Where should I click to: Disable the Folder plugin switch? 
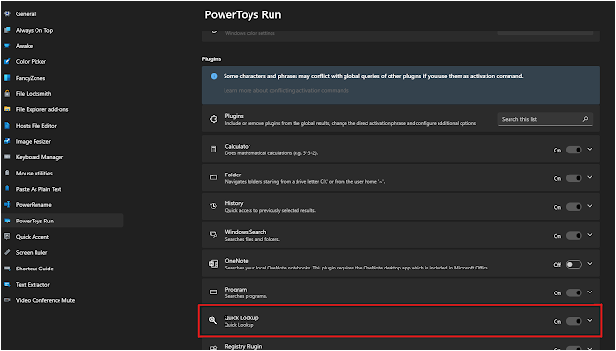tap(574, 178)
